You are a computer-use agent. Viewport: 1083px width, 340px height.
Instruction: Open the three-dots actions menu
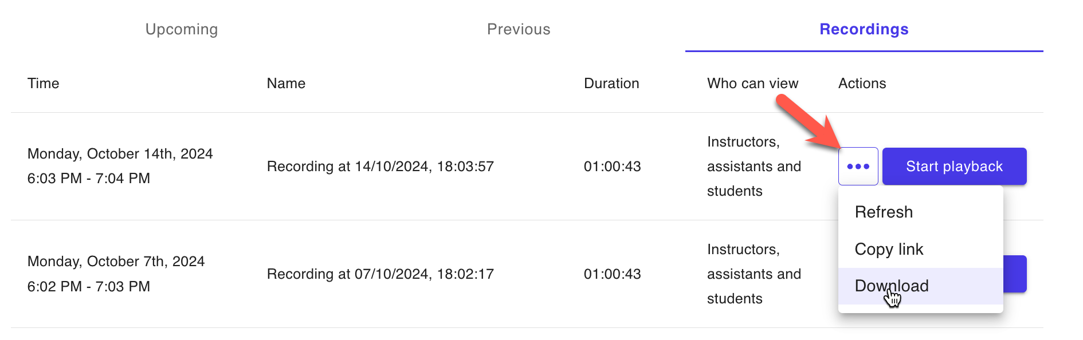[x=858, y=166]
